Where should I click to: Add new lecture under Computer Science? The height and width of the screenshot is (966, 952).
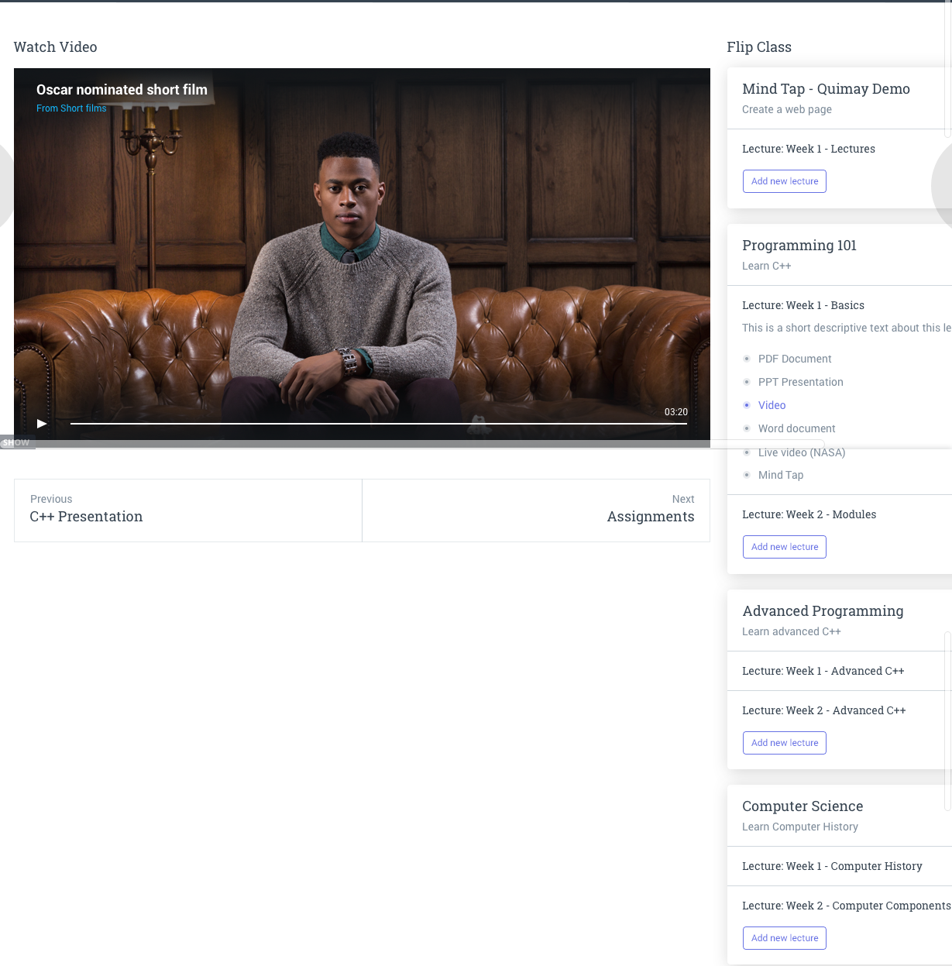(784, 938)
